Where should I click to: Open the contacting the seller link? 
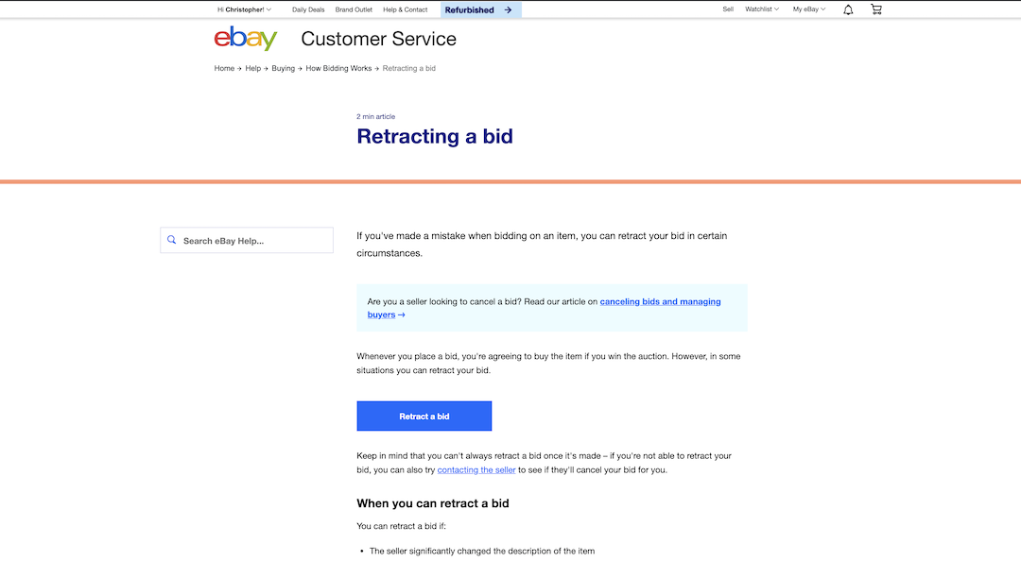476,470
